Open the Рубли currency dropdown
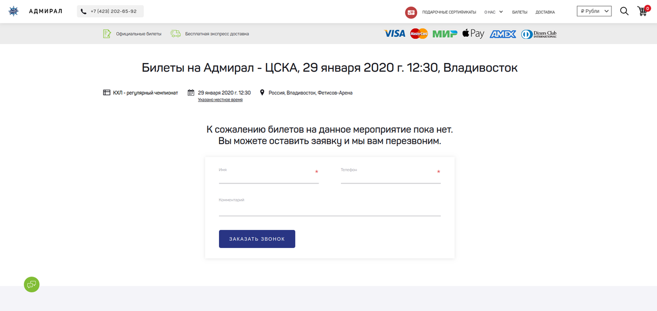Viewport: 657px width, 311px height. click(594, 11)
